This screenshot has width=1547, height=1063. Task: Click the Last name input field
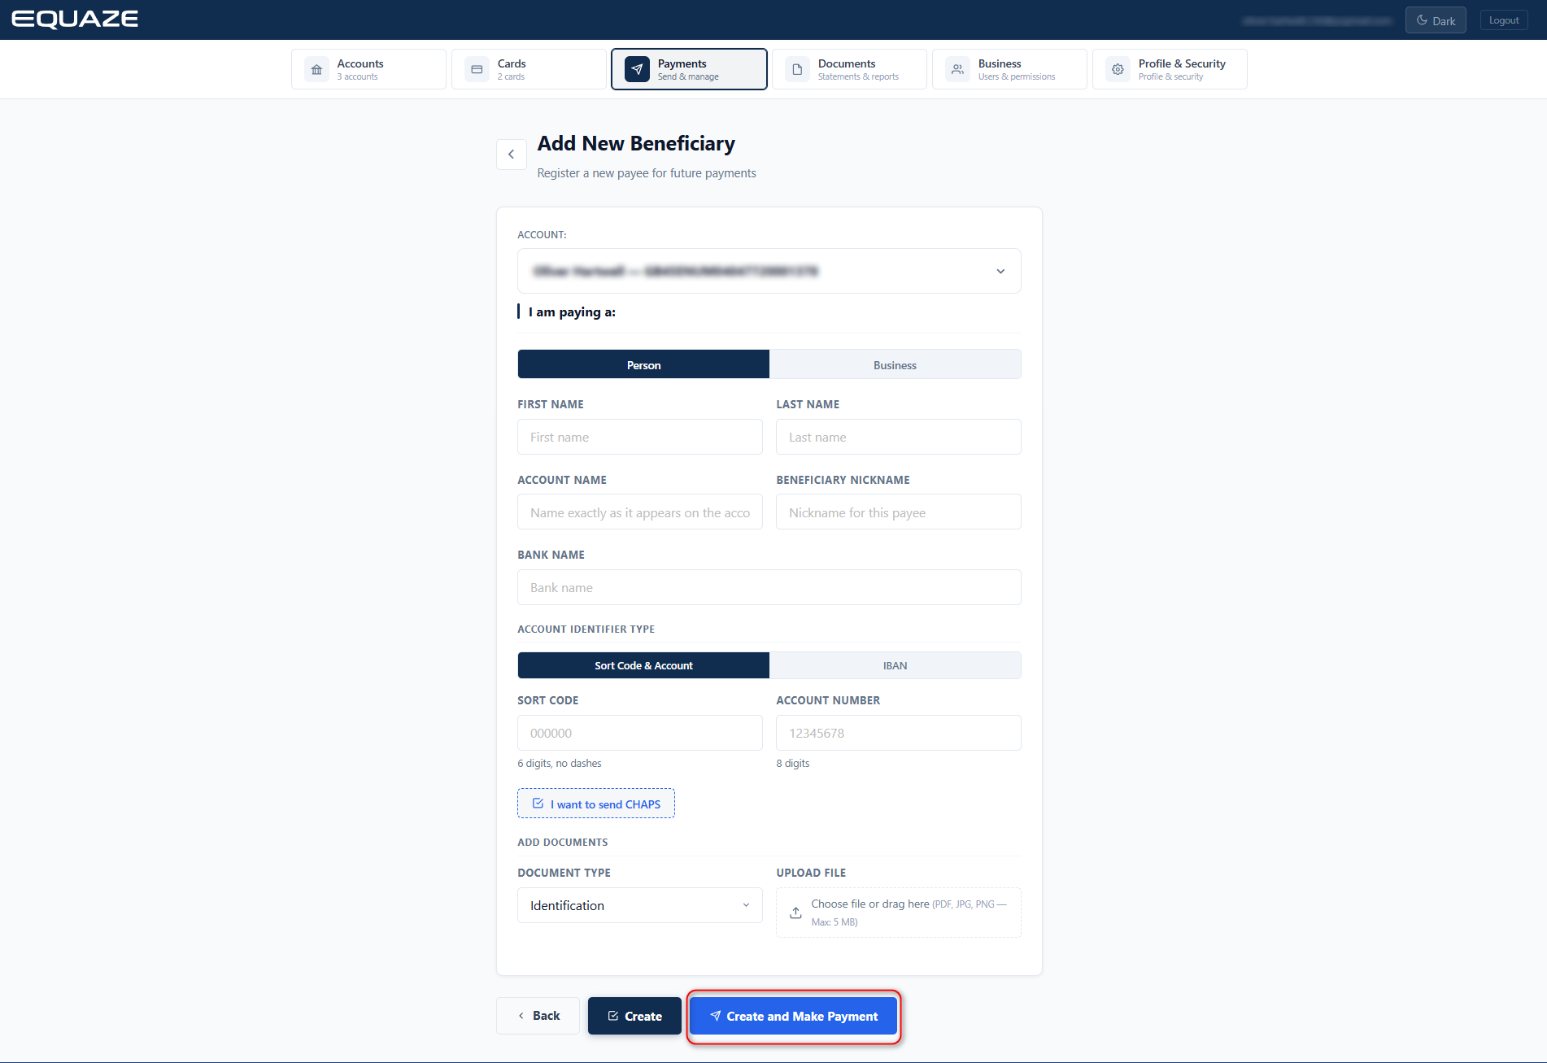(899, 437)
